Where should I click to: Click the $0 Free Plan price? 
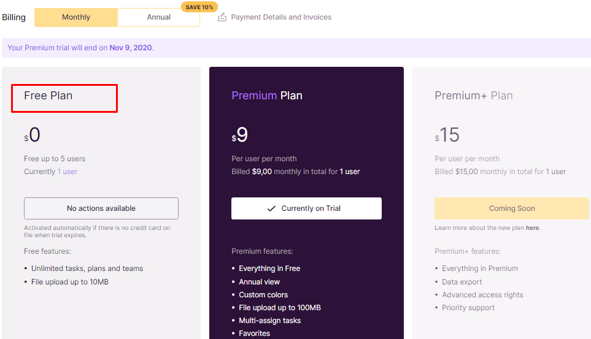click(x=33, y=135)
